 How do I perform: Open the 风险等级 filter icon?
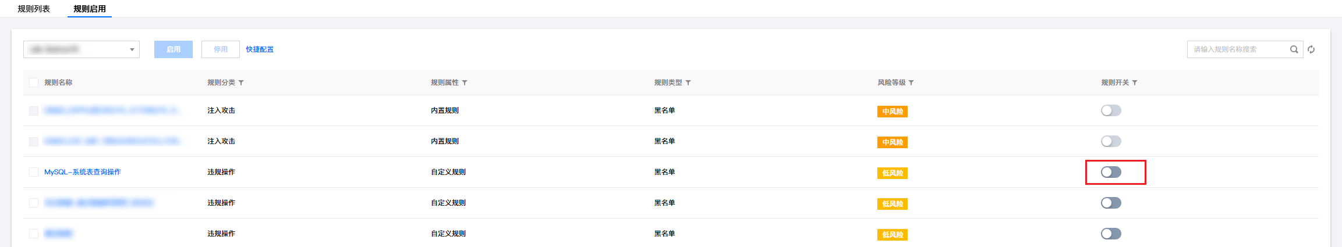[911, 83]
